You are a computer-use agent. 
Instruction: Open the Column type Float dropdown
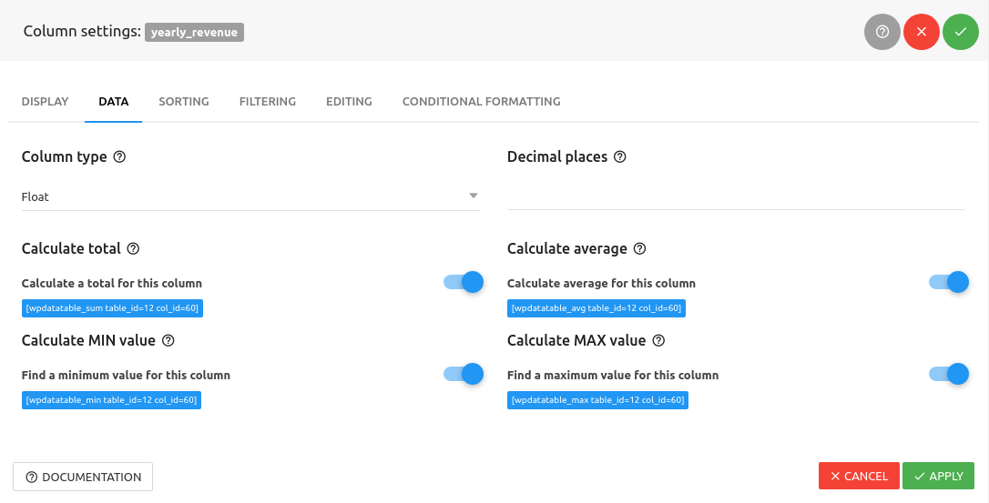pyautogui.click(x=250, y=196)
